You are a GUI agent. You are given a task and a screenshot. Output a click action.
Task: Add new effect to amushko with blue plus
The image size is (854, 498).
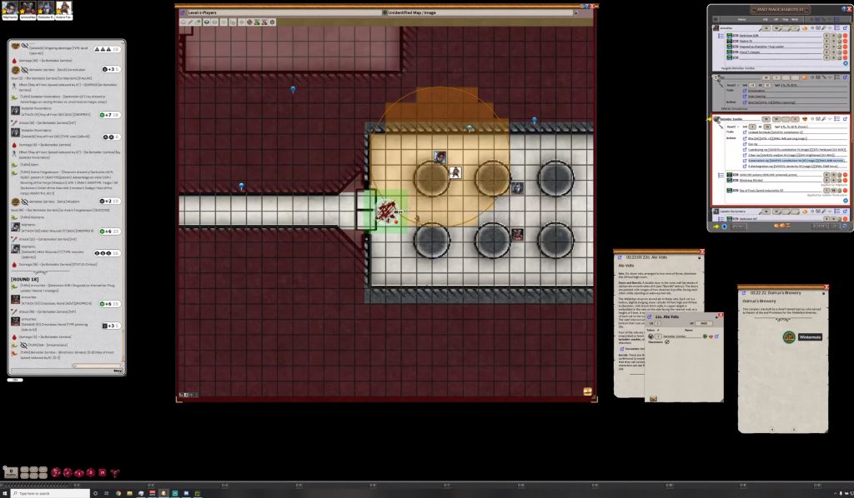(x=846, y=63)
